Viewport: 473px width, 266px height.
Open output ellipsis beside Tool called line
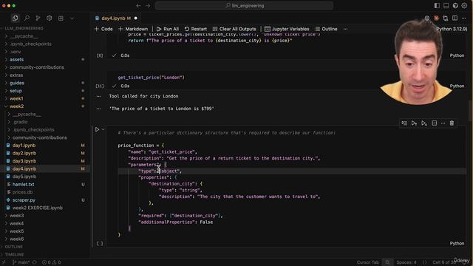pyautogui.click(x=98, y=97)
